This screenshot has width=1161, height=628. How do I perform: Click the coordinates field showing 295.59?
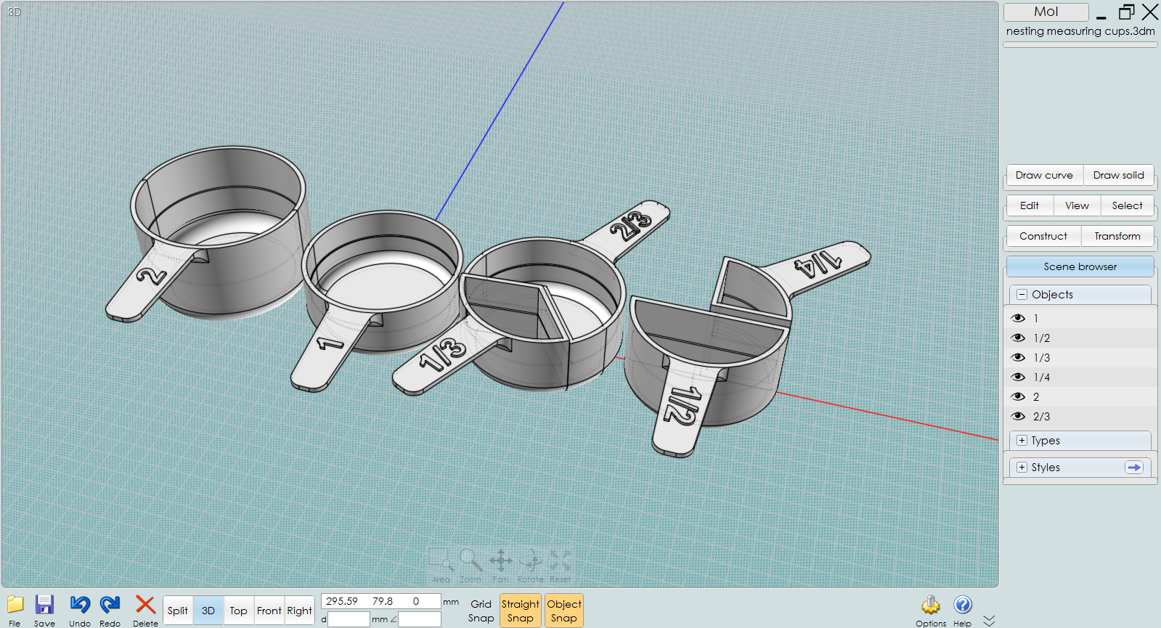380,601
